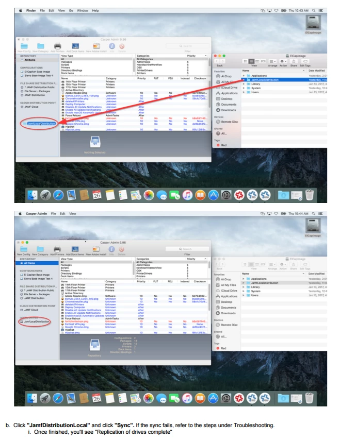
Task: Click the package list scrollbar in lower Casper Admin
Action: point(209,297)
